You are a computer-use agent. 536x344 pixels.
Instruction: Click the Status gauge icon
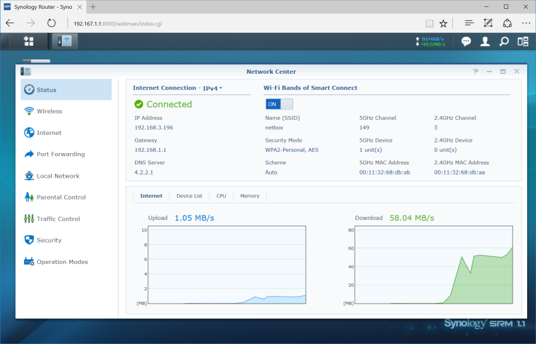click(x=29, y=89)
